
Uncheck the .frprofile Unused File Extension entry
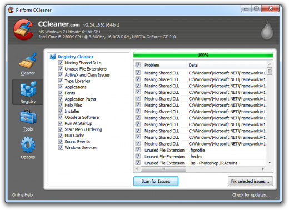point(138,150)
